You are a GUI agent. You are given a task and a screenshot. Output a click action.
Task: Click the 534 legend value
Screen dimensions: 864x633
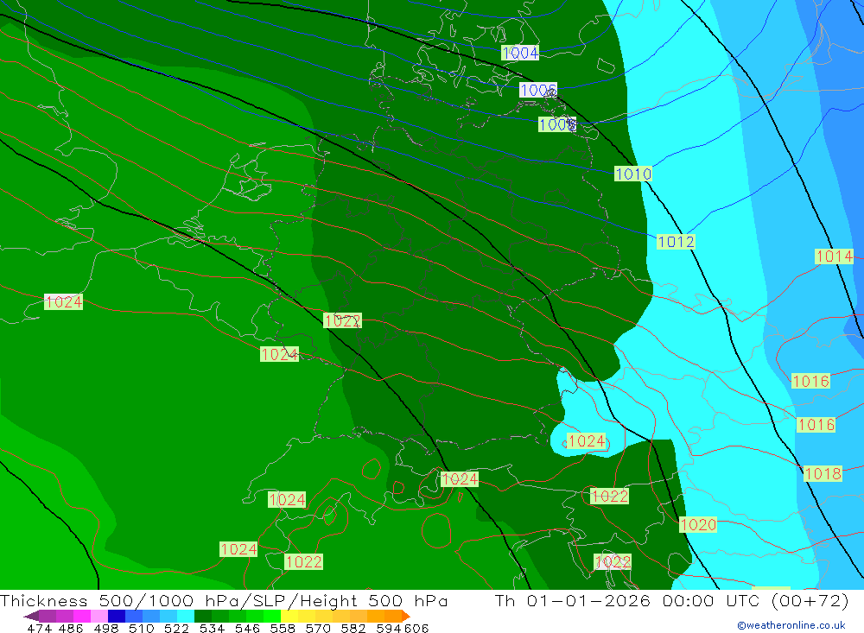pos(212,628)
